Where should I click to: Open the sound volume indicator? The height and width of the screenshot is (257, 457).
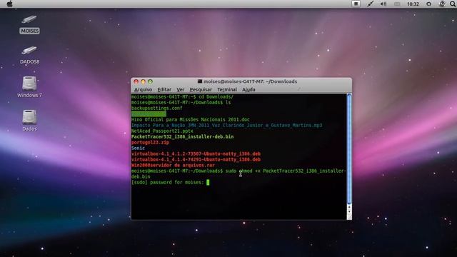coord(383,4)
